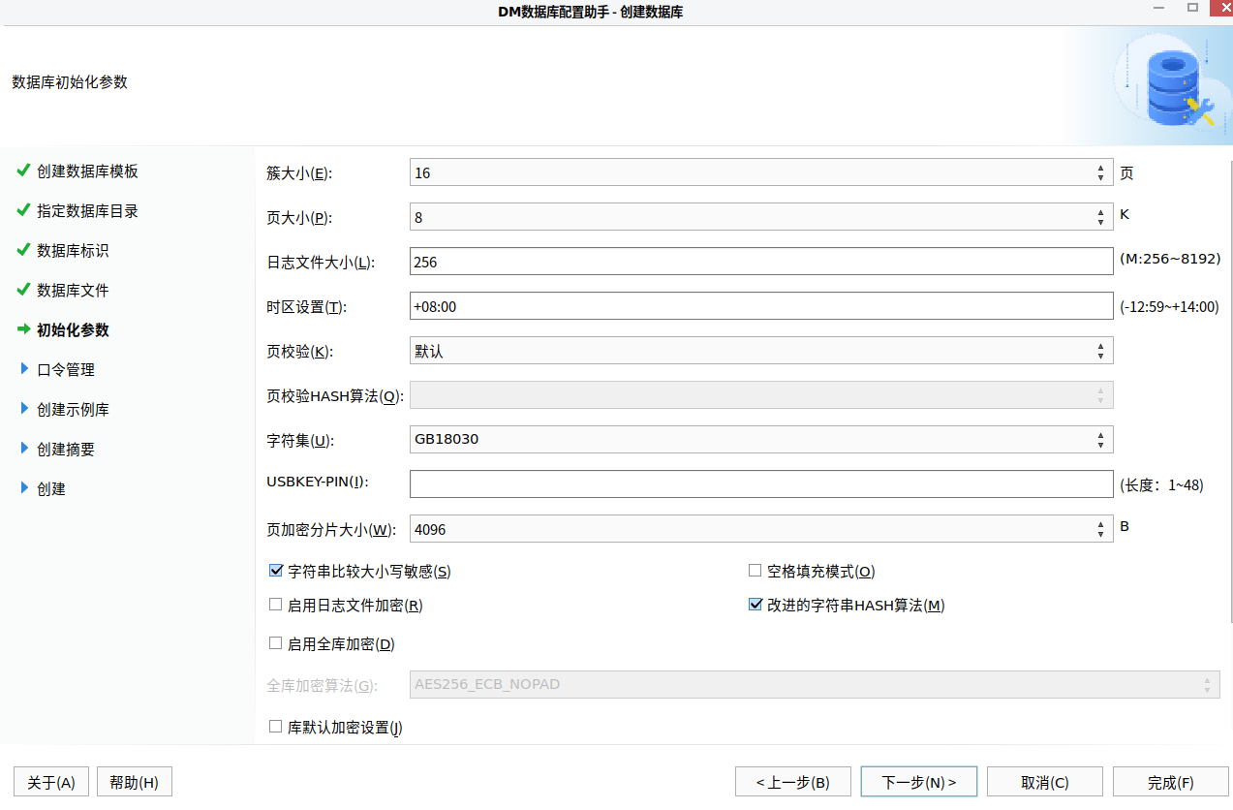This screenshot has height=810, width=1233.
Task: Click the database logo icon in header
Action: tap(1172, 89)
